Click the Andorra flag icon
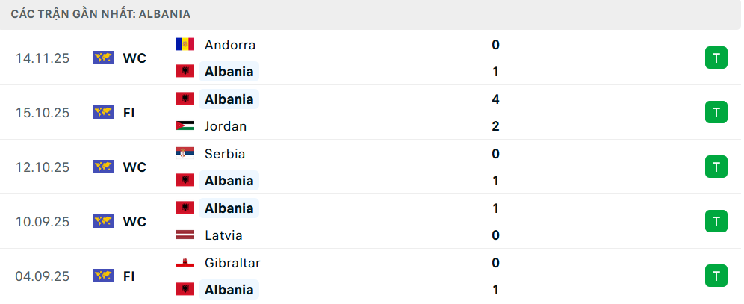Viewport: 744px width, 304px height. point(185,45)
